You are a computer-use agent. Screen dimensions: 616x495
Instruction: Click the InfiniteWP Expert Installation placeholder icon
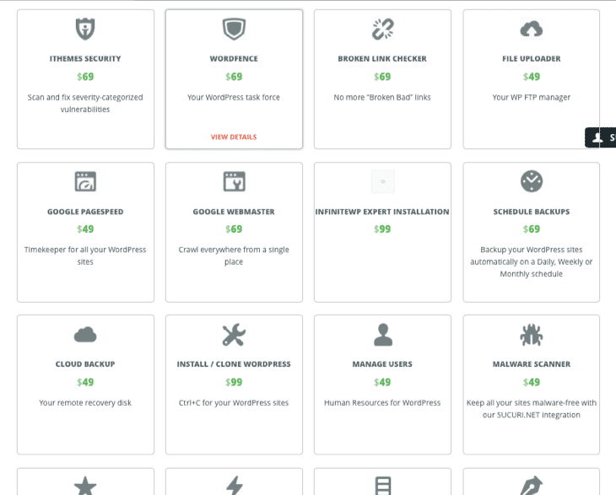(x=382, y=181)
